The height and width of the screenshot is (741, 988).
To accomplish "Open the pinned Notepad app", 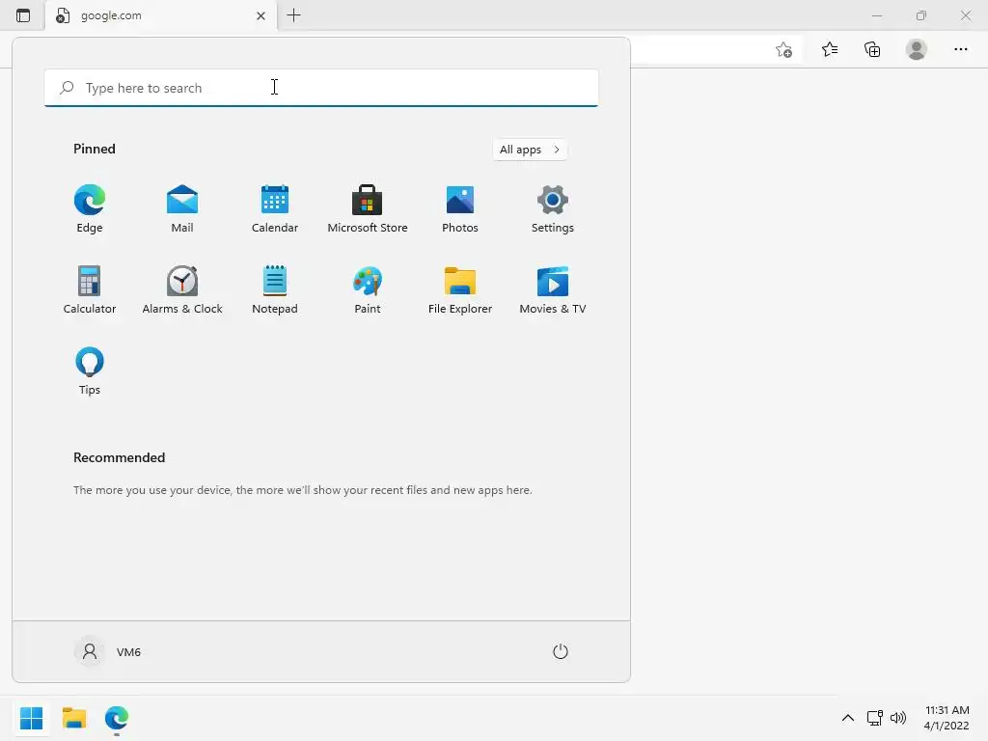I will pos(275,289).
